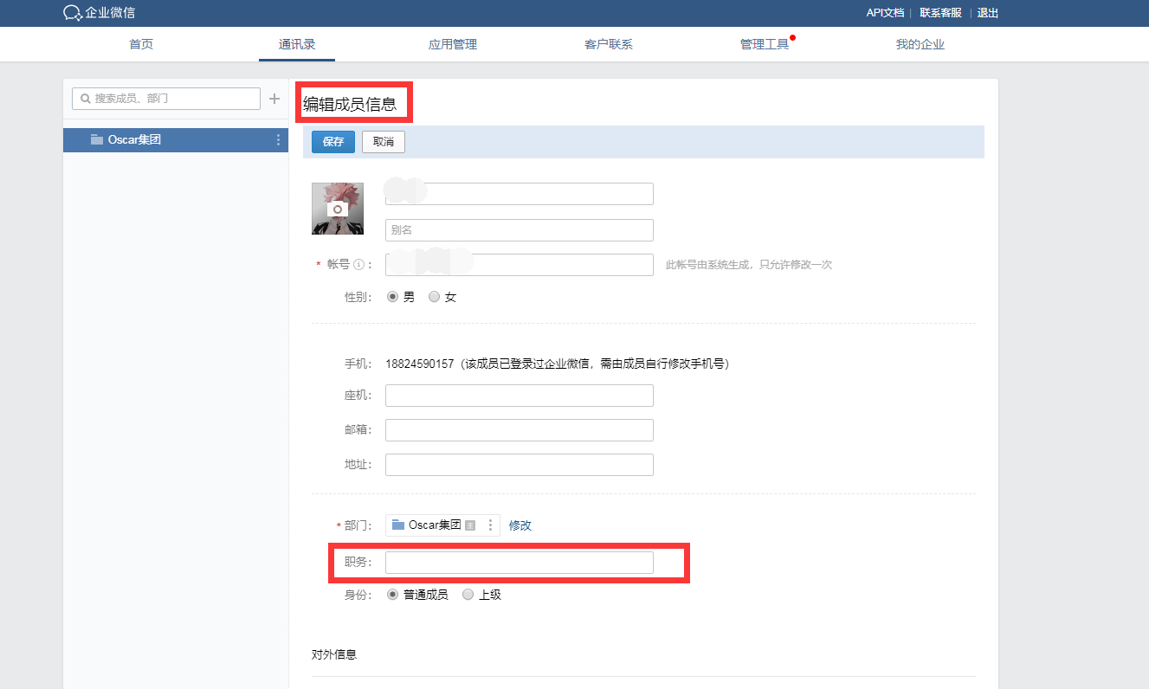Click the 对外信息 section heading

[x=334, y=654]
